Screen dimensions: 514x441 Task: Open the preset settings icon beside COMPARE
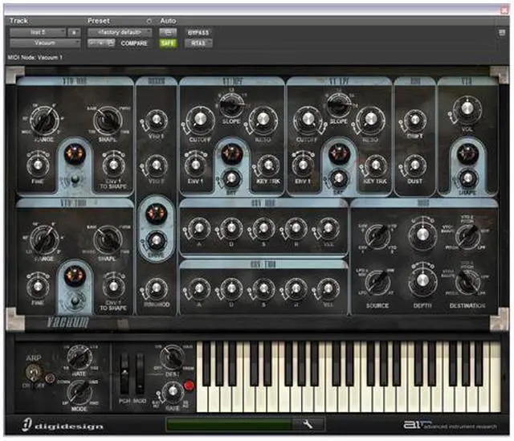111,43
